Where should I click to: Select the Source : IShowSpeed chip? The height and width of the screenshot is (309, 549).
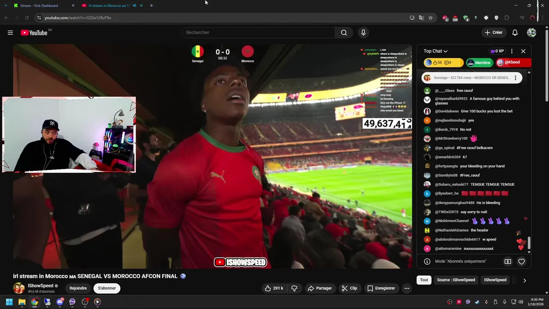click(456, 280)
